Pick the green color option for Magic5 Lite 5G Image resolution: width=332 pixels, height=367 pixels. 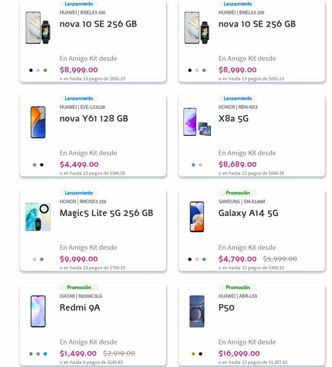point(41,259)
